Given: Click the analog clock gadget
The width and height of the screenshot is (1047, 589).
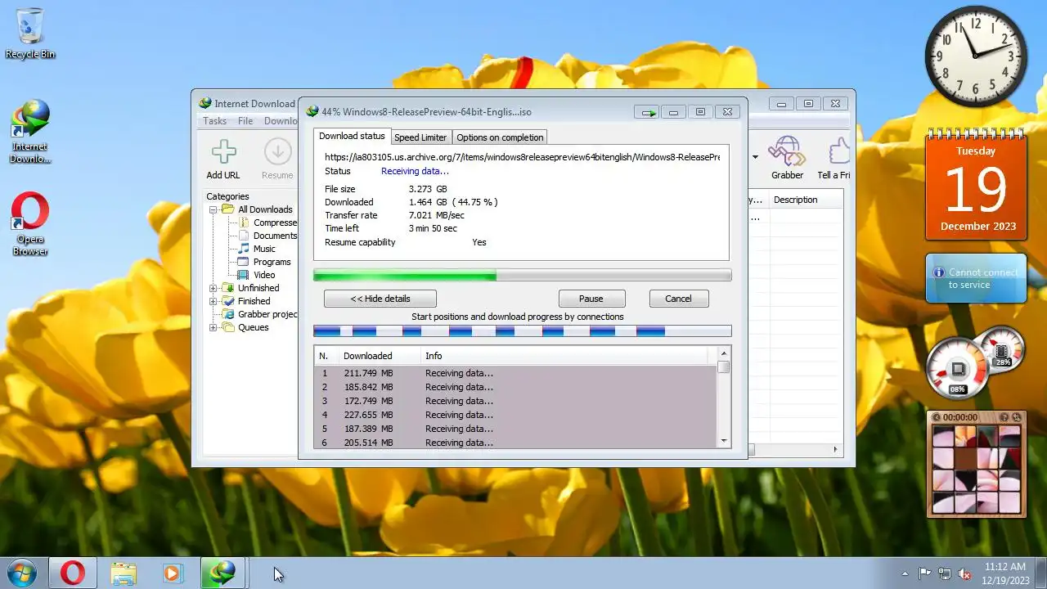Looking at the screenshot, I should click(976, 56).
